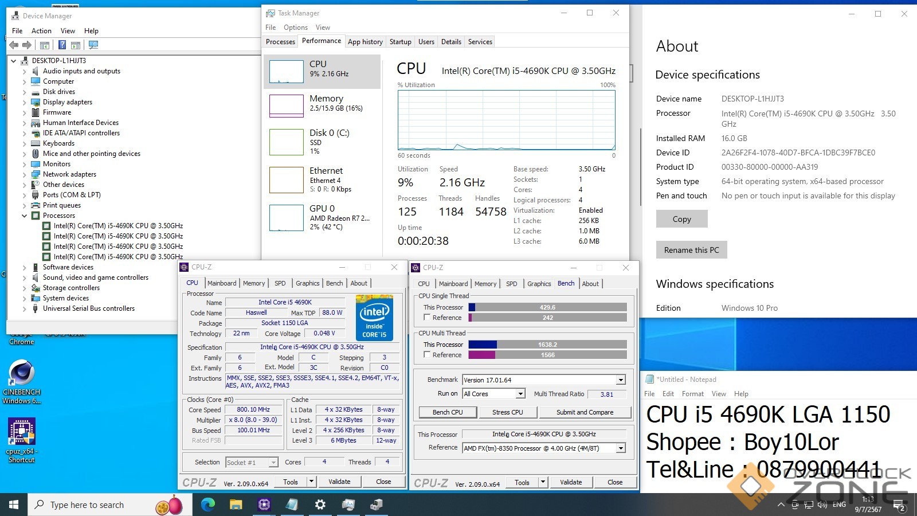Click the action pane toolbar icon right of Help
917x516 pixels.
click(76, 45)
